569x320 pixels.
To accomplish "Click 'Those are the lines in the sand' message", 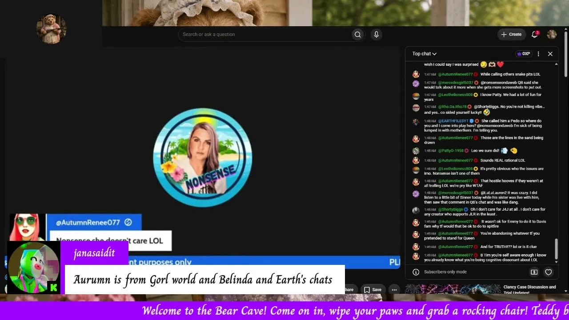I will click(484, 140).
